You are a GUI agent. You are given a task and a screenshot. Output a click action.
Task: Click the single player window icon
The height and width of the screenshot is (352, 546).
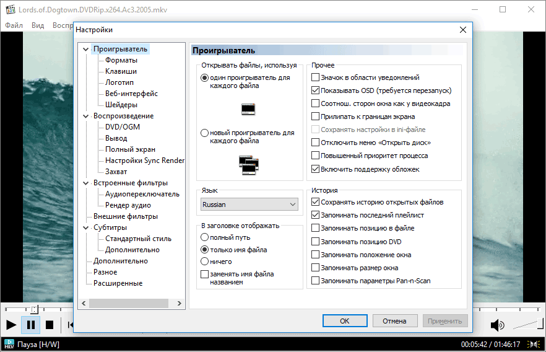pos(248,110)
